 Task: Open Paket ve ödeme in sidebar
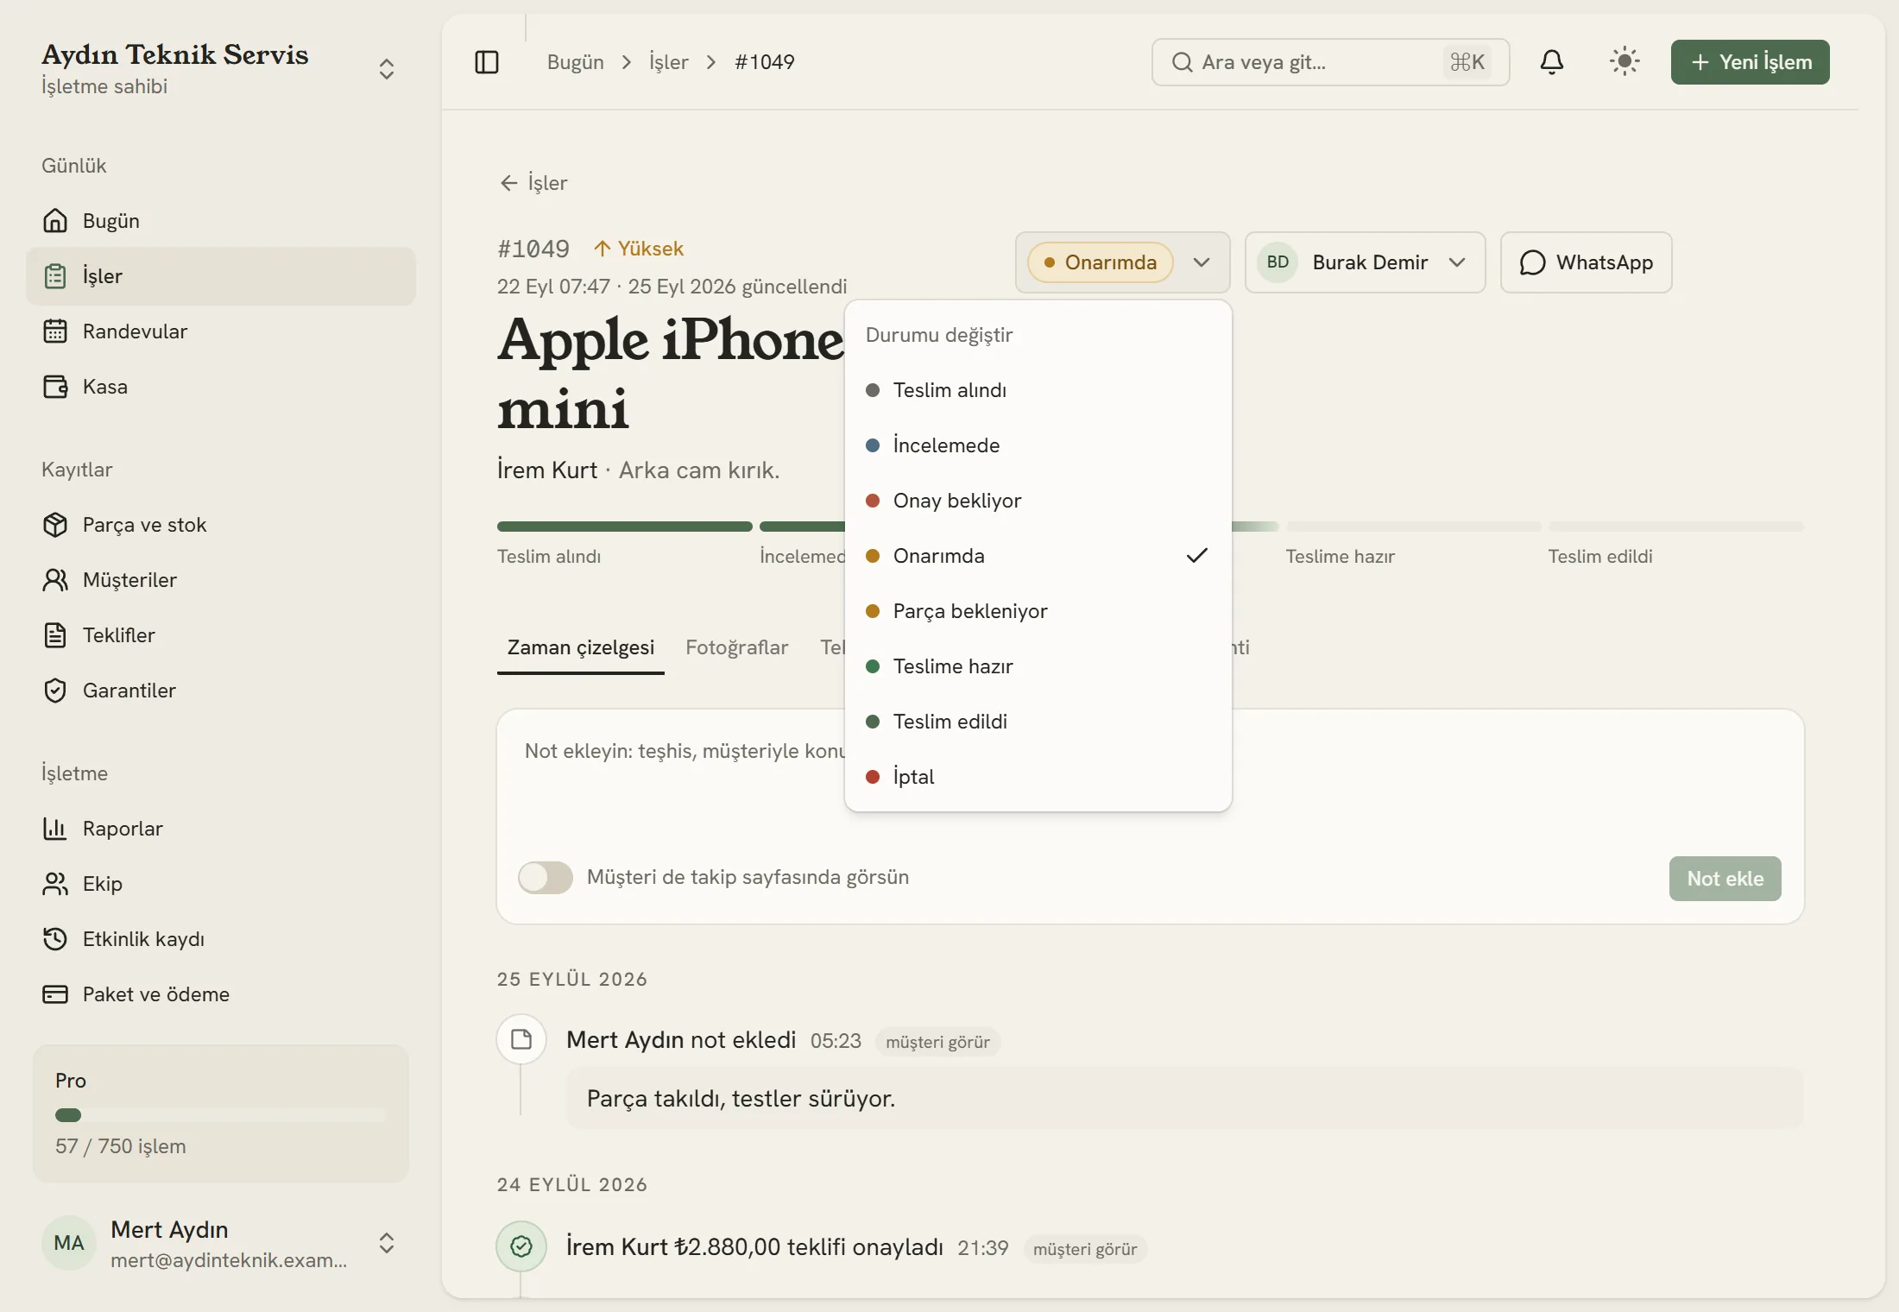[x=221, y=994]
